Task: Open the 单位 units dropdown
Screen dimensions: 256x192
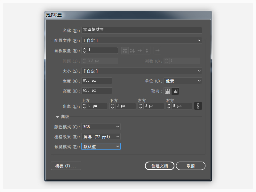Action: pos(183,81)
